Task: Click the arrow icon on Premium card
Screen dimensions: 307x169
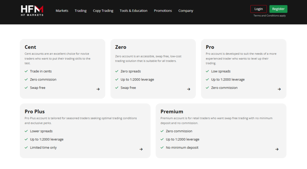Action: point(277,149)
